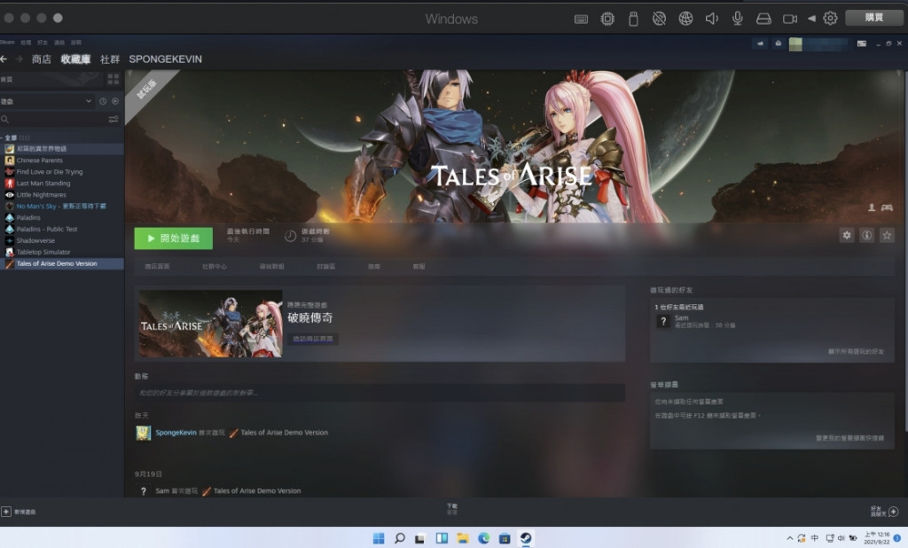Open the Steam menu in menu bar
Screen dimensions: 908x548
click(7, 43)
